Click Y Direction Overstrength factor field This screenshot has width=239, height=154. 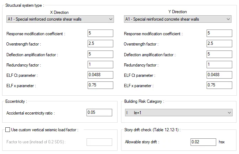click(219, 43)
